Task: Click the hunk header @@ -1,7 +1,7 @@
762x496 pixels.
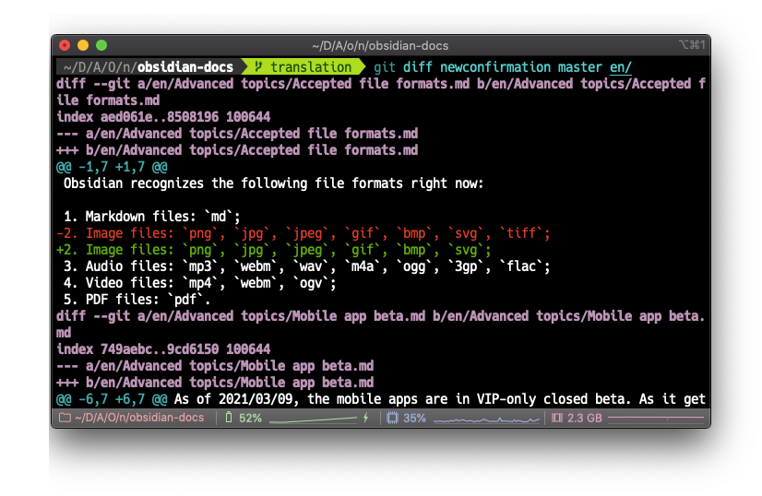Action: [112, 167]
